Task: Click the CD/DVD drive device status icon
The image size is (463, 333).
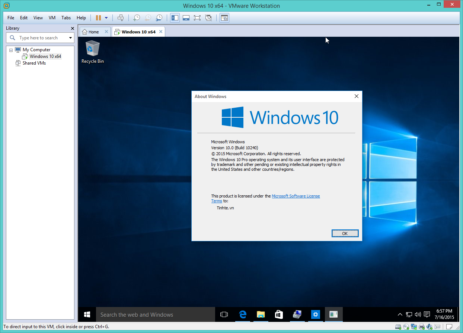Action: tap(406, 327)
